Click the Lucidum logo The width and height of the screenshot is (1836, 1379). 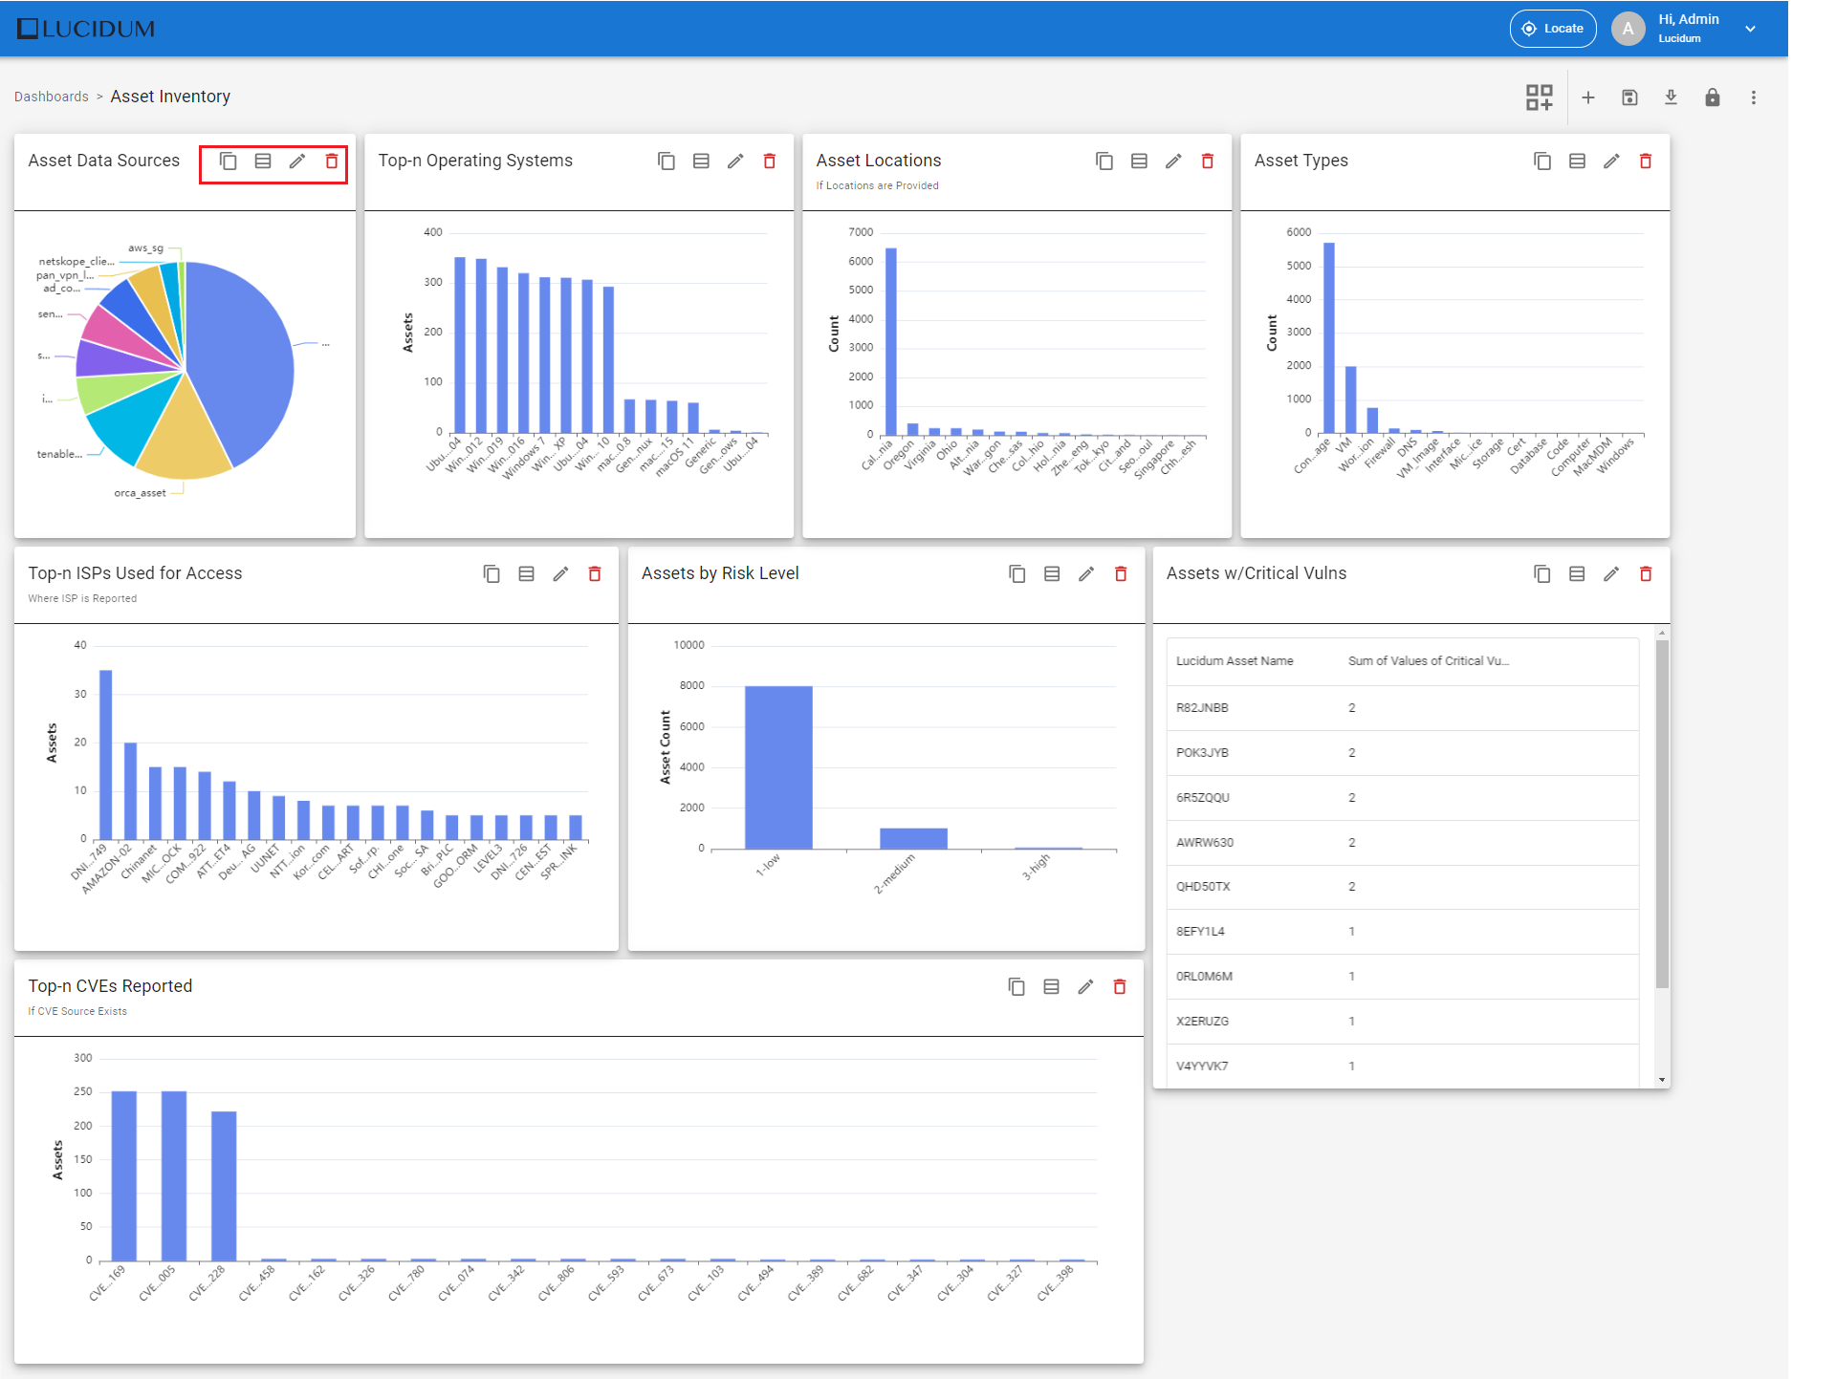pyautogui.click(x=86, y=29)
